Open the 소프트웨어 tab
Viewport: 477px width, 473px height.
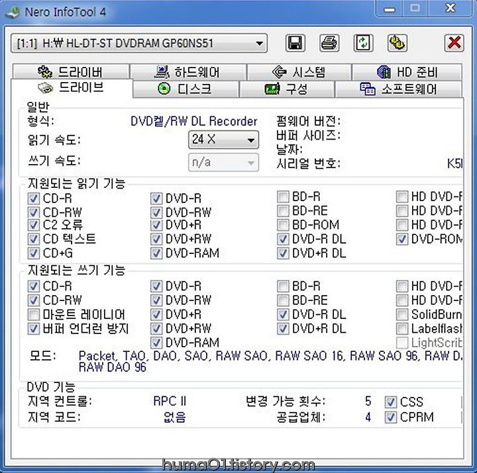(x=399, y=89)
